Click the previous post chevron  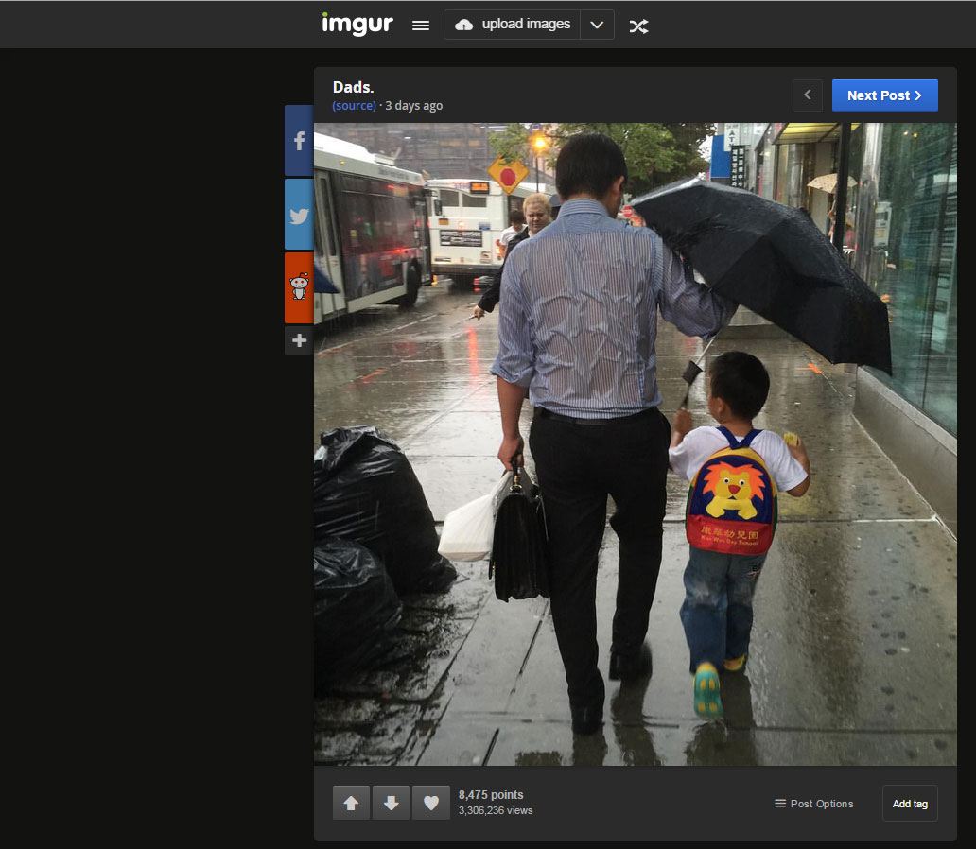[807, 95]
